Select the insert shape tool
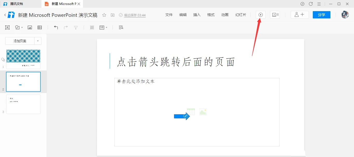The height and width of the screenshot is (157, 354). click(17, 27)
